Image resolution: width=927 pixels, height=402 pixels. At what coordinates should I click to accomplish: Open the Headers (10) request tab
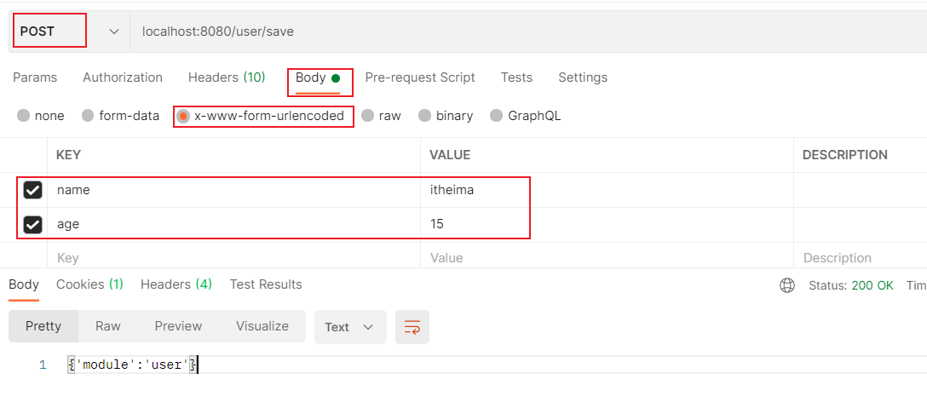click(x=227, y=78)
